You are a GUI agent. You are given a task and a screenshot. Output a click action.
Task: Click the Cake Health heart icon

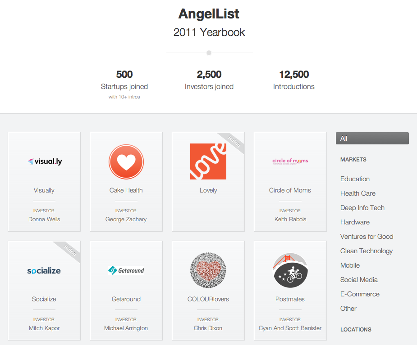click(126, 161)
